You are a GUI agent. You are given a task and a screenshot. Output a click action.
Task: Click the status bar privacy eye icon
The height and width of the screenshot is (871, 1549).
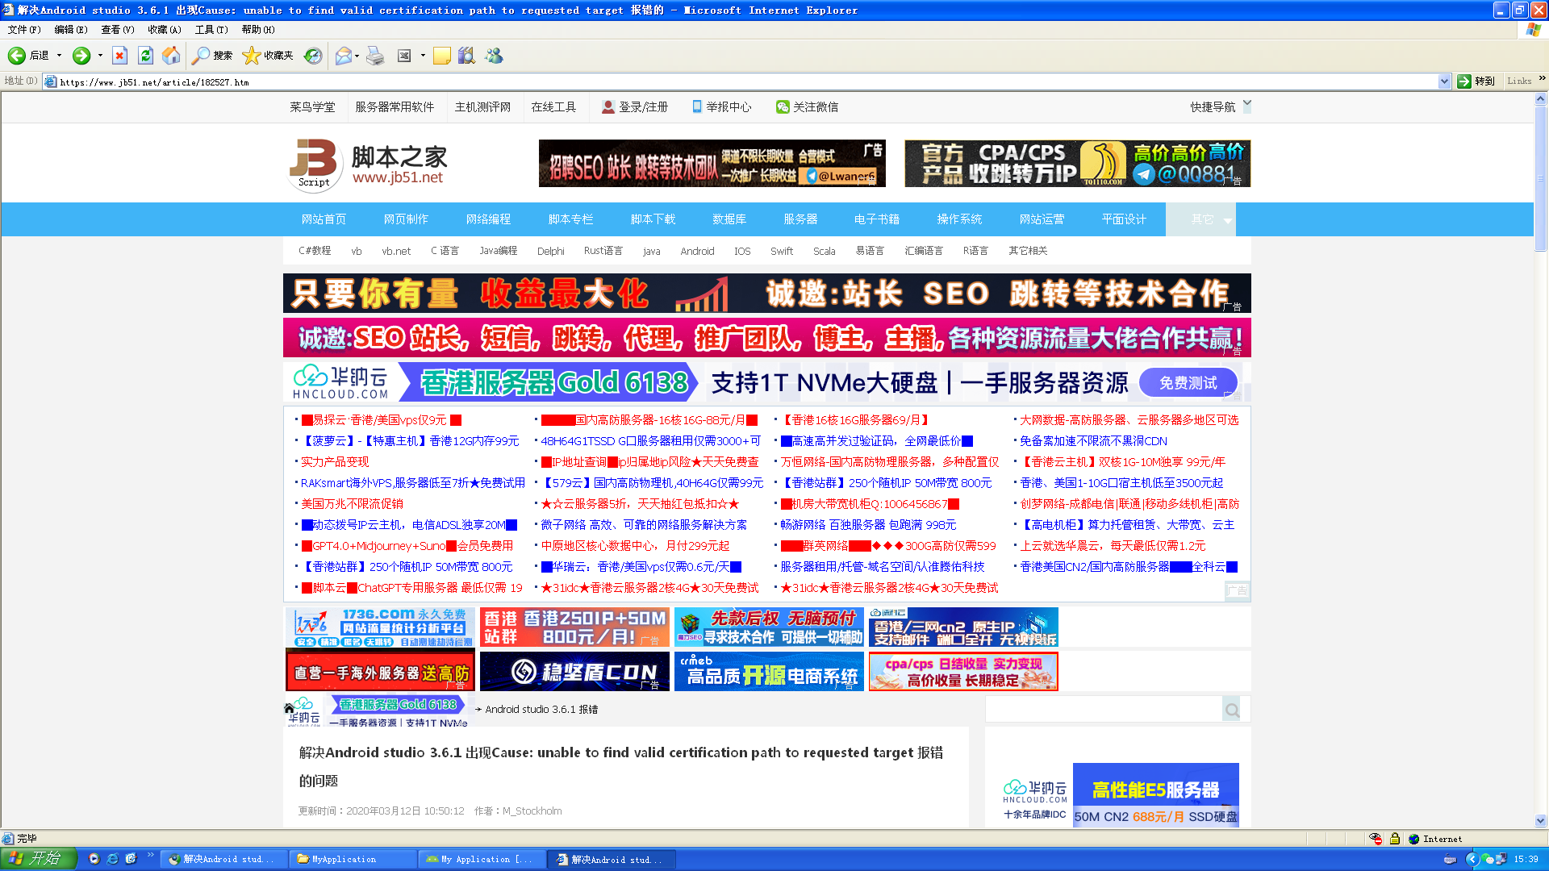1376,839
